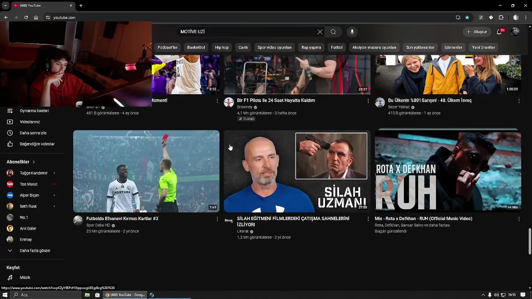Open Chrome three-dot menu
This screenshot has height=299, width=532.
point(527,17)
